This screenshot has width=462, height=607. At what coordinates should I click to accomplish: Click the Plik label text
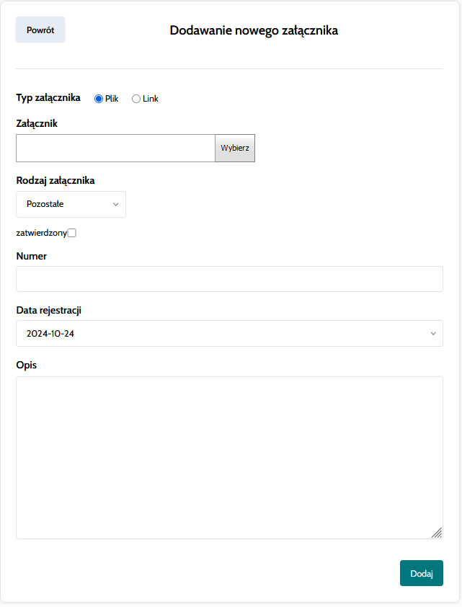tap(112, 99)
